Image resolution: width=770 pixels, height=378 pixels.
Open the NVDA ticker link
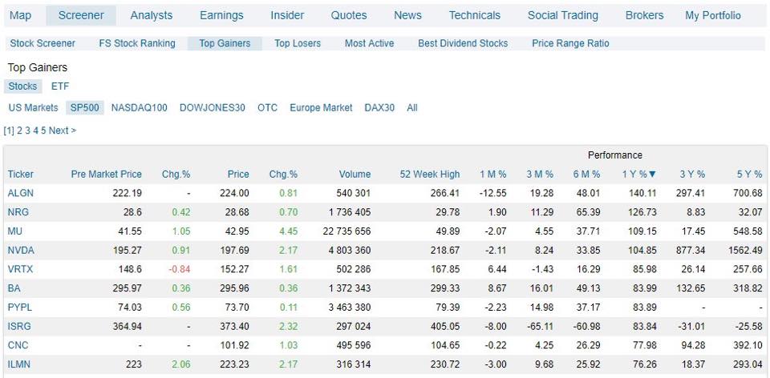(21, 251)
